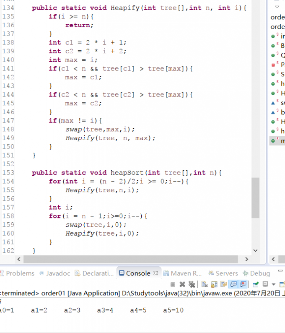Click Remove All Terminated Launches icon
The height and width of the screenshot is (333, 285).
point(192,284)
